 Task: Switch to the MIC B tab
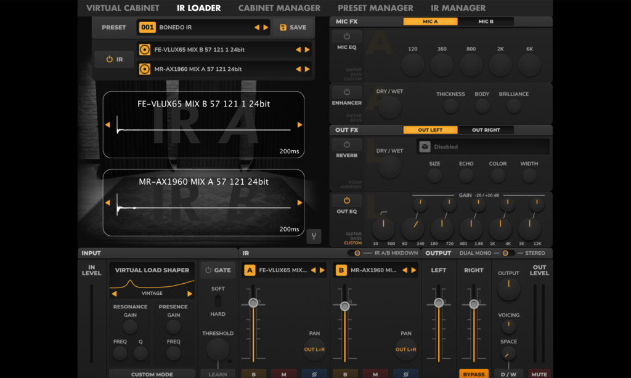click(x=486, y=22)
